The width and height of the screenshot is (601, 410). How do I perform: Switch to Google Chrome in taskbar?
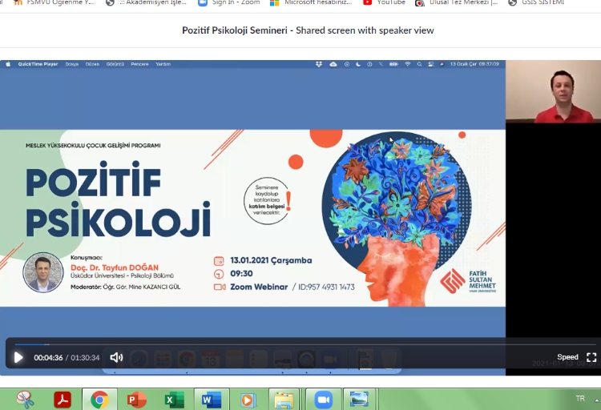click(99, 399)
